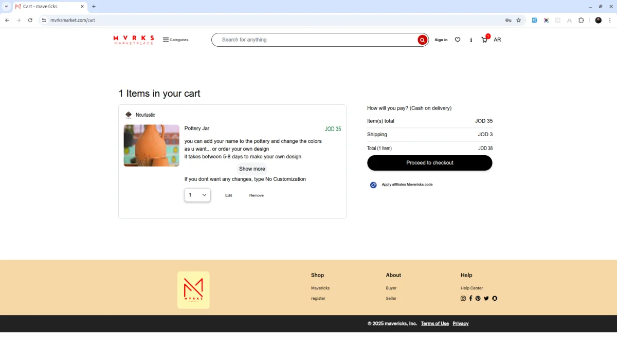Bookmark this page with the star icon
The height and width of the screenshot is (347, 617).
coord(519,20)
